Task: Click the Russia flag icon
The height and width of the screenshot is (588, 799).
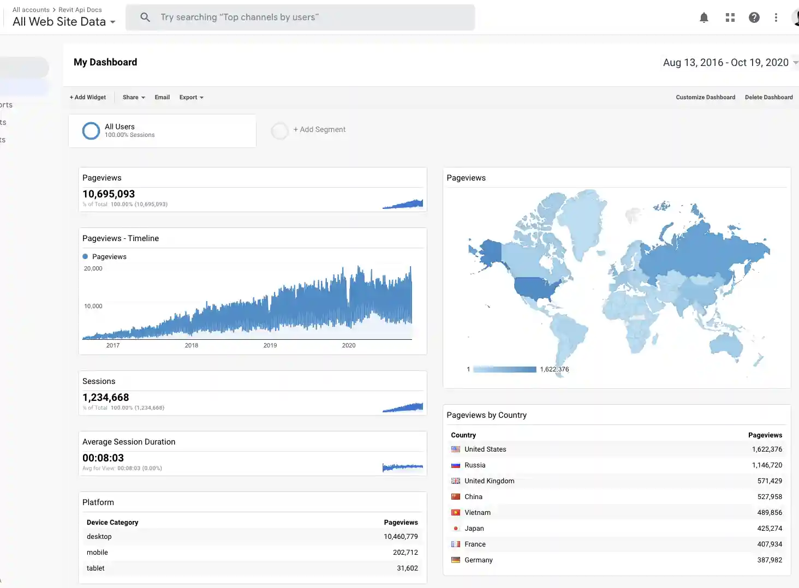Action: (455, 465)
